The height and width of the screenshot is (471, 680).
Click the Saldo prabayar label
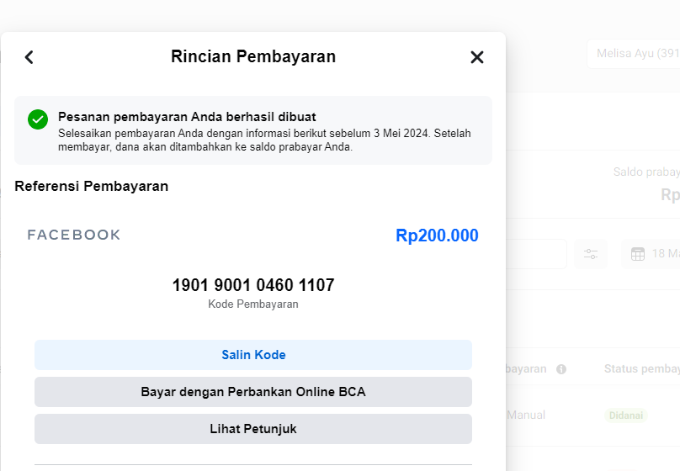coord(646,172)
